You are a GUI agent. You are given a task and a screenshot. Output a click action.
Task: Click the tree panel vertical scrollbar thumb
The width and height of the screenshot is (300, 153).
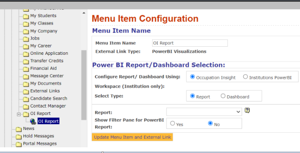84,85
